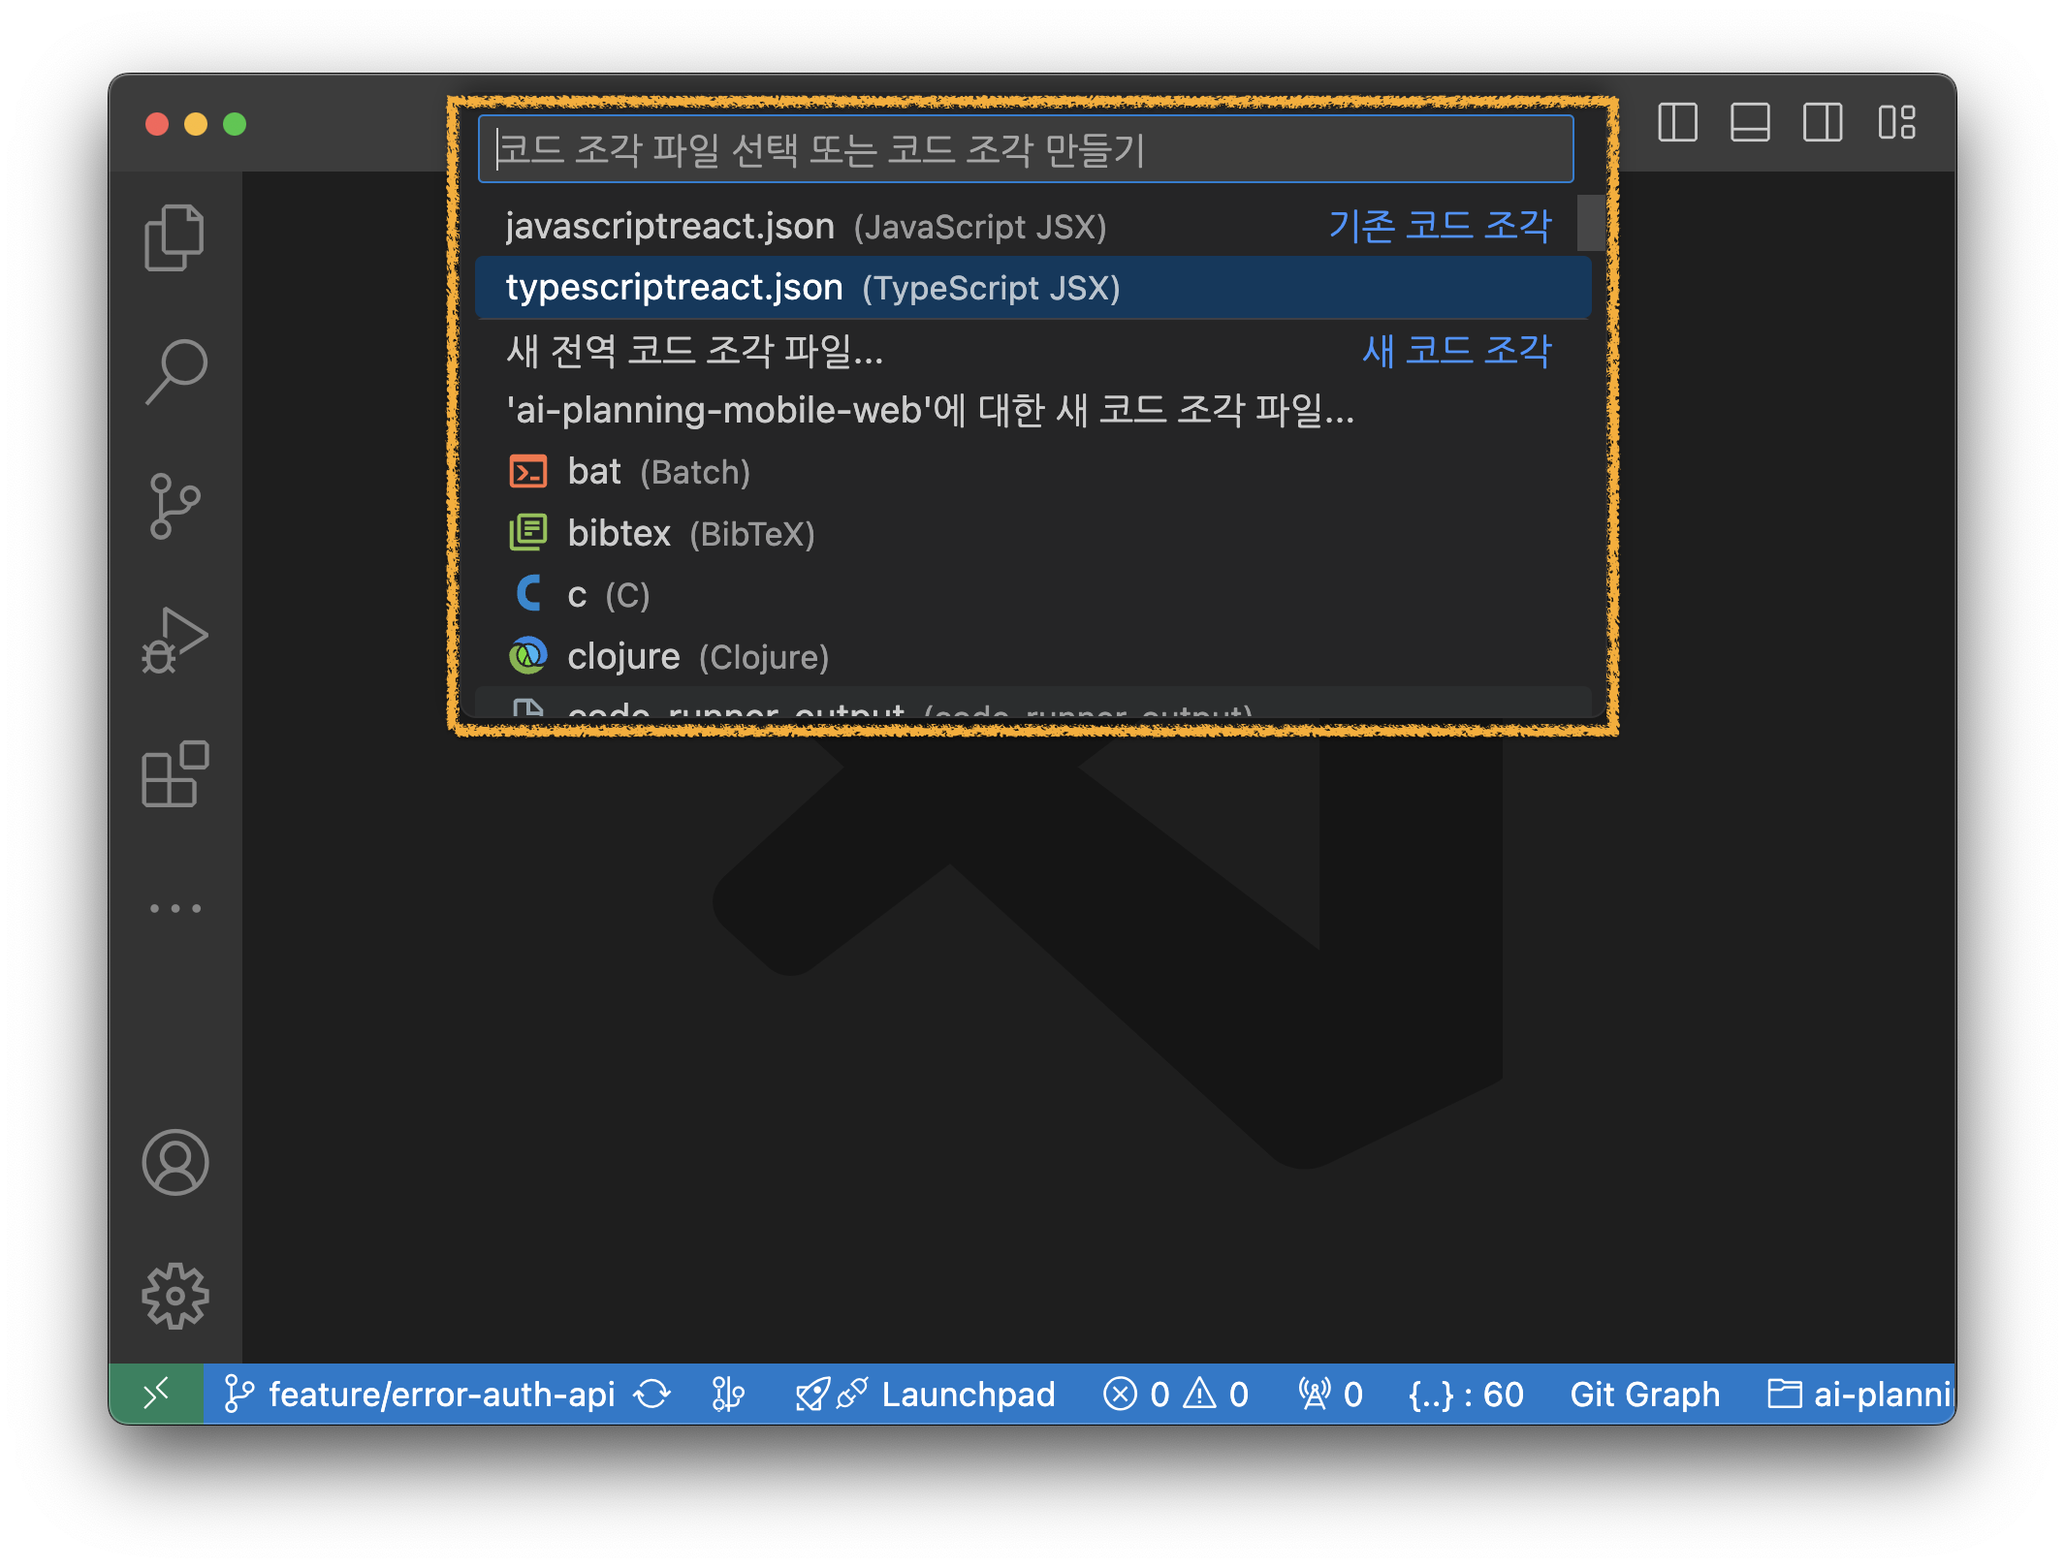Toggle the secondary sidebar visibility

tap(1822, 123)
